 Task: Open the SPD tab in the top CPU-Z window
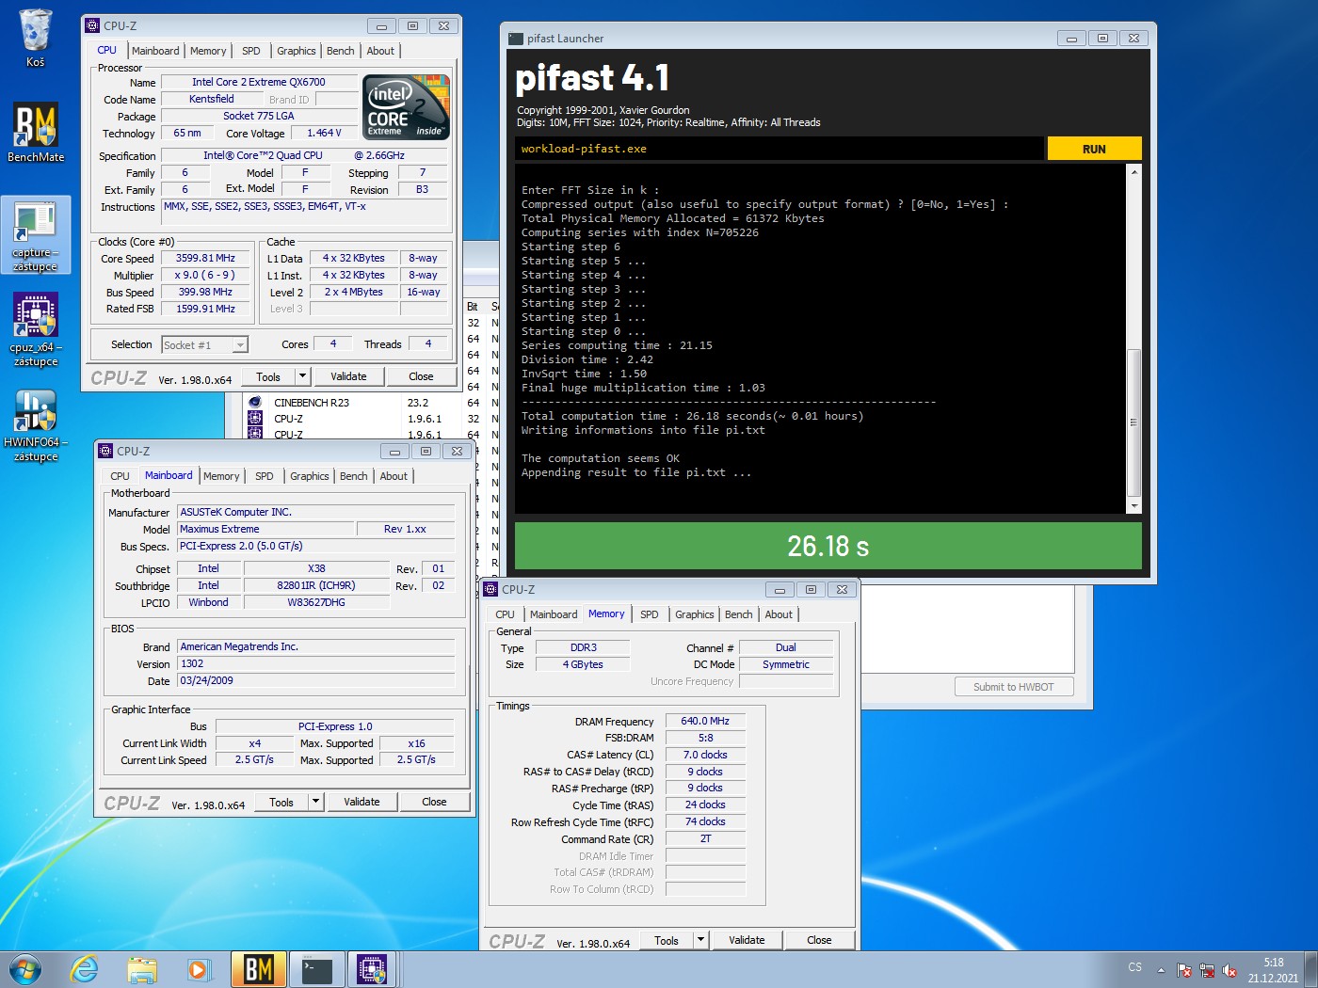click(251, 51)
